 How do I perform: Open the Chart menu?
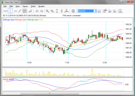[x=33, y=6]
